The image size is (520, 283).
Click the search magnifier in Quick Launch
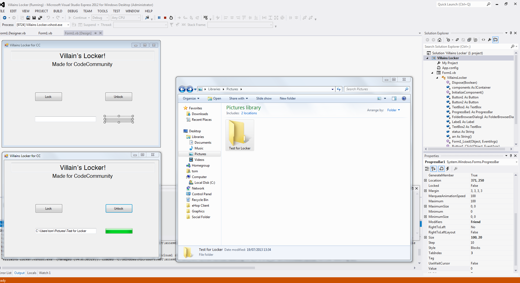pos(489,4)
